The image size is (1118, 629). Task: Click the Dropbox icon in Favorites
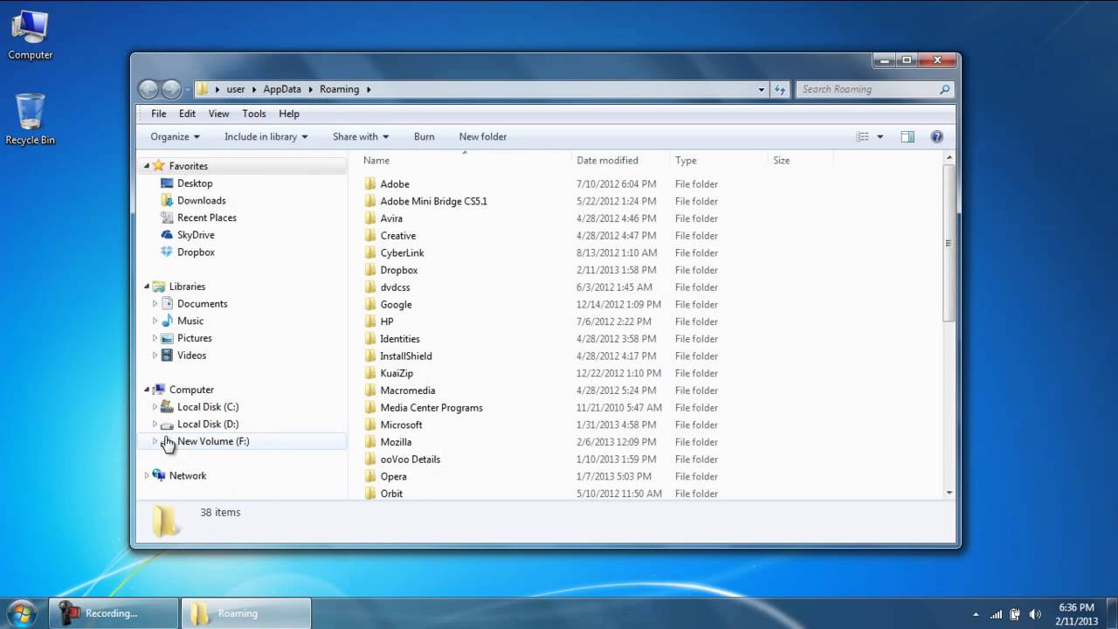168,252
